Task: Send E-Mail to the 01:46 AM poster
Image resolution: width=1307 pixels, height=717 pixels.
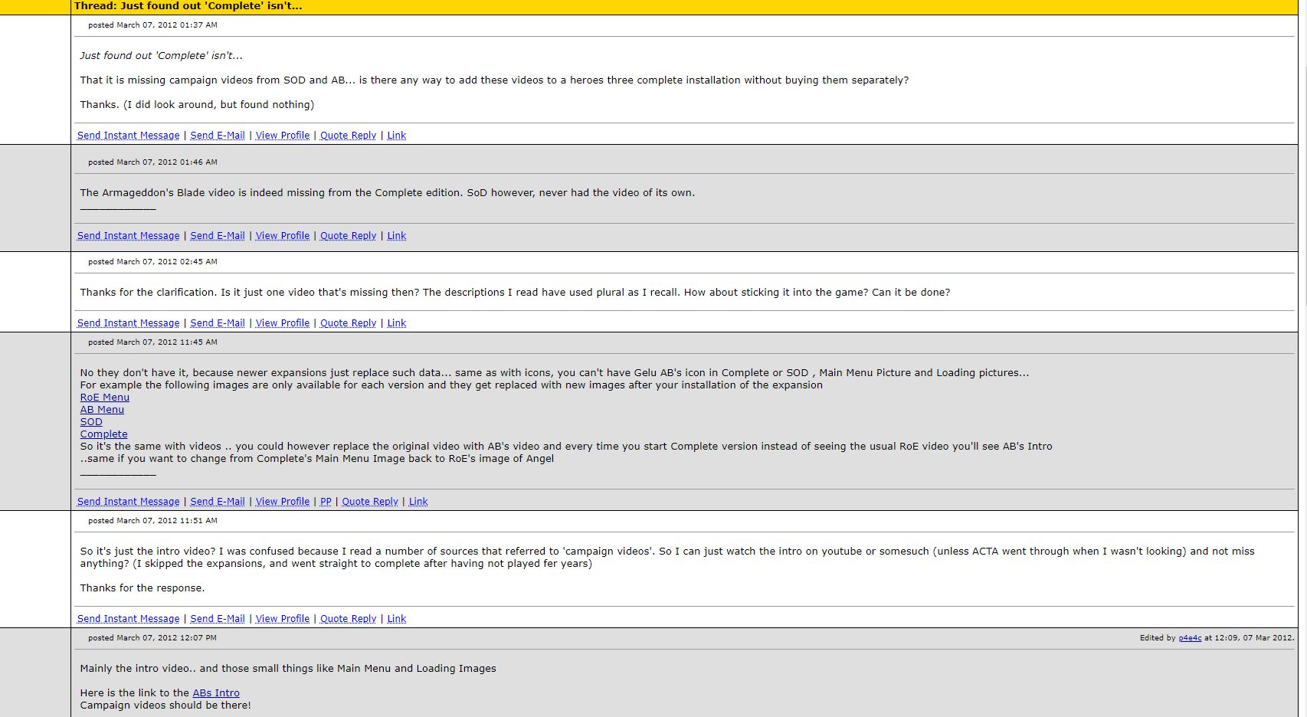Action: (218, 236)
